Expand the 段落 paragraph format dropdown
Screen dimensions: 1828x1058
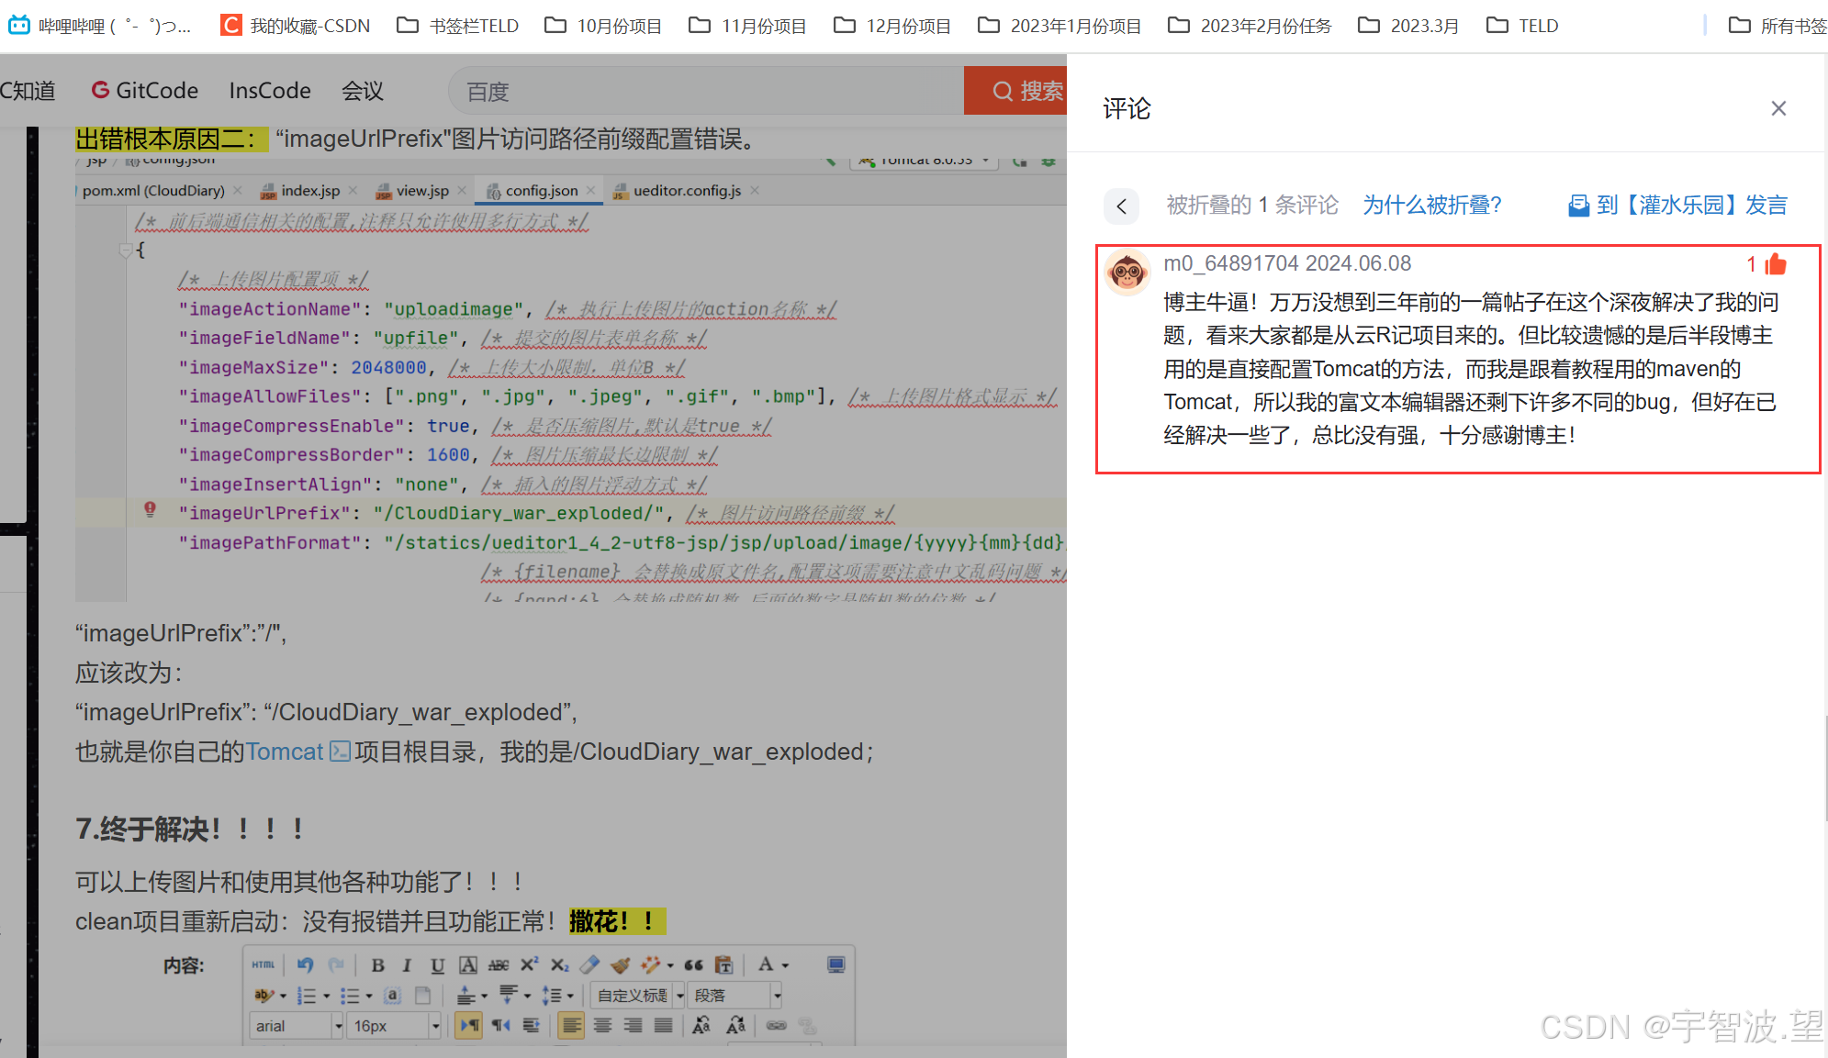tap(777, 995)
